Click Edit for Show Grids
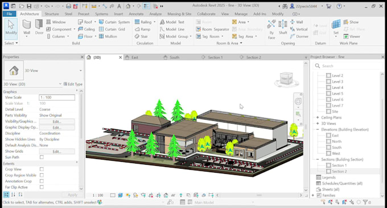The height and width of the screenshot is (208, 387). (57, 152)
